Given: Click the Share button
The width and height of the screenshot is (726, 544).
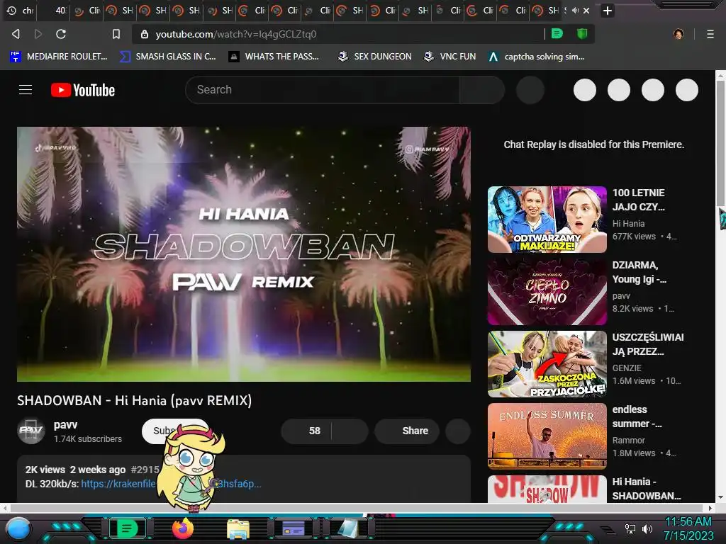Looking at the screenshot, I should click(x=407, y=431).
